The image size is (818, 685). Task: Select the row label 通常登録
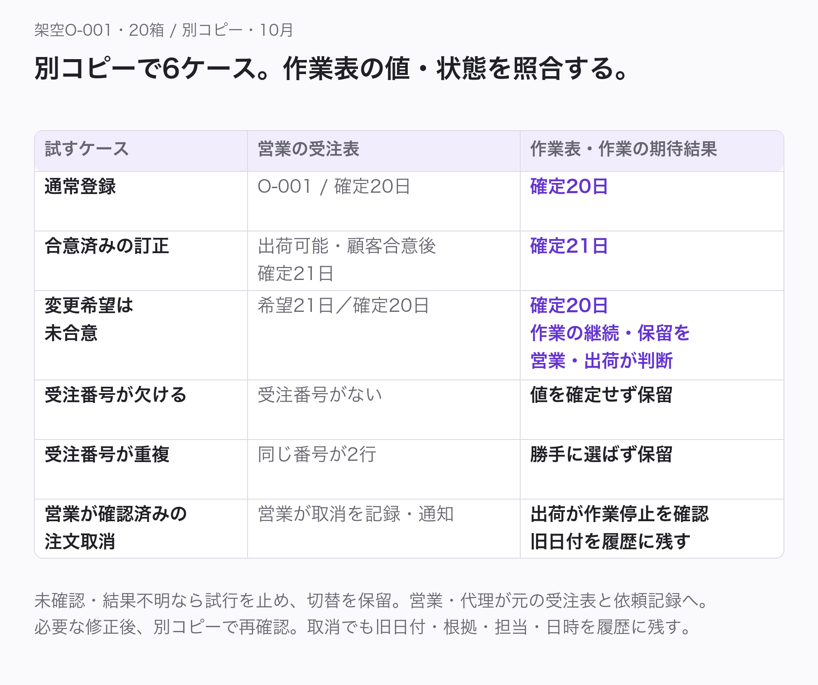(x=80, y=186)
